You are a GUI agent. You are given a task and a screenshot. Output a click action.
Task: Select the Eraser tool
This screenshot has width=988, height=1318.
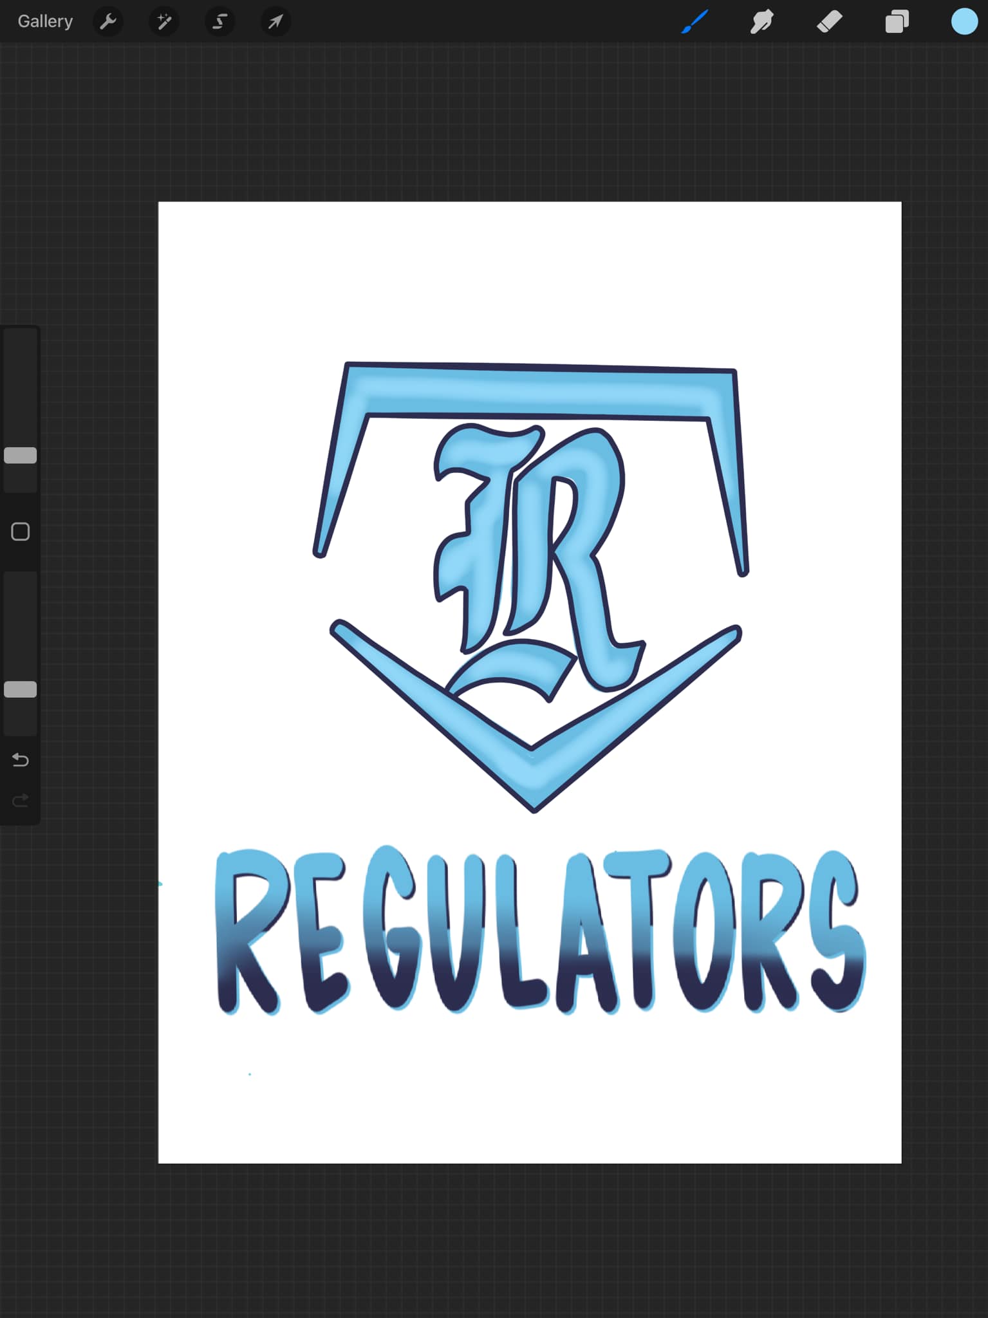(830, 22)
